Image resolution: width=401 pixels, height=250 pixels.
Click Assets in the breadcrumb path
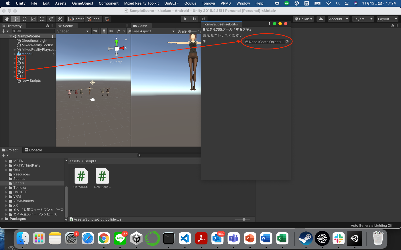74,161
